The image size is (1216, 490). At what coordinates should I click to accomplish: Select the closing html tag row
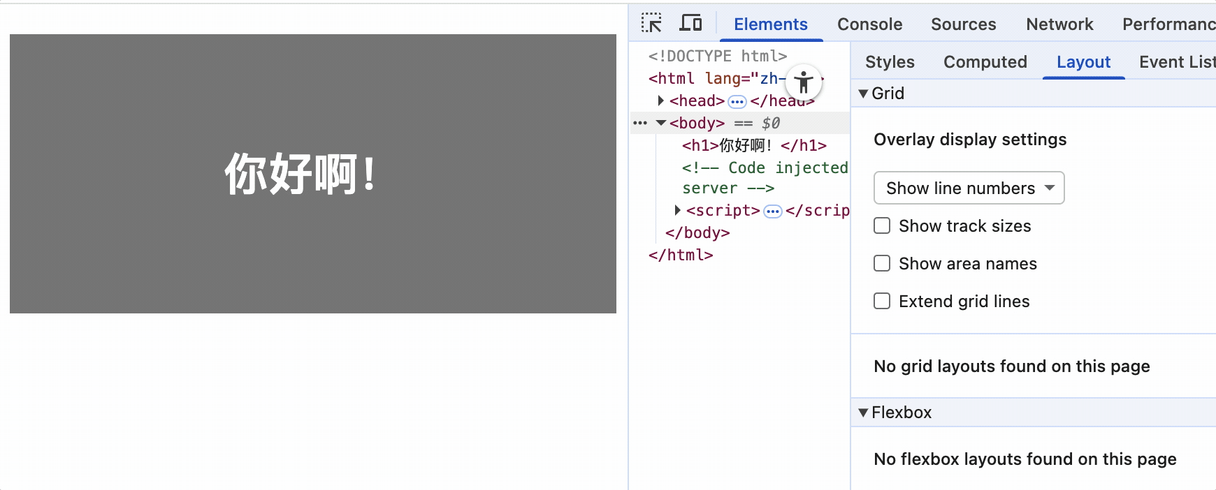tap(681, 255)
